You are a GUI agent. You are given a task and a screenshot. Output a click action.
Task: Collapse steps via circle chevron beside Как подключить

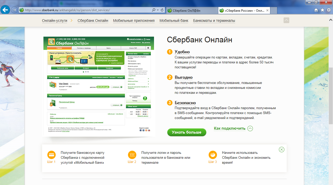[250, 128]
